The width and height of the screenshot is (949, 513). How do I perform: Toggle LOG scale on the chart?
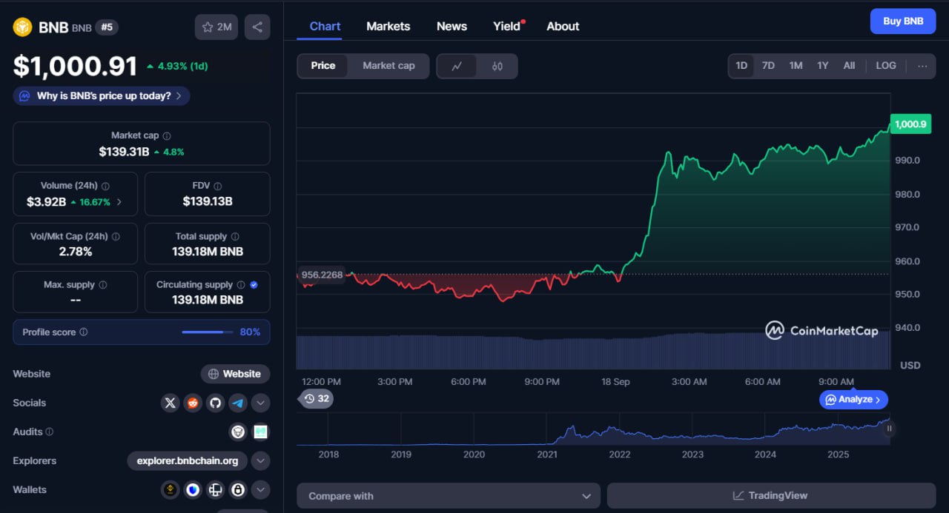pos(886,66)
